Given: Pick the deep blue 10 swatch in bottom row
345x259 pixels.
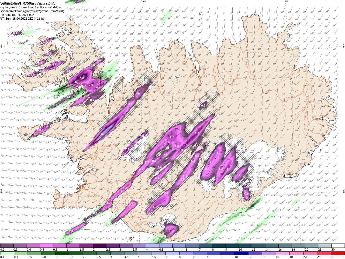Looking at the screenshot, I should [x=241, y=253].
